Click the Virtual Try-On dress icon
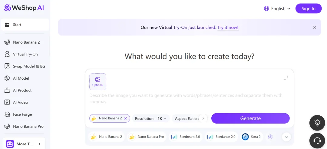This screenshot has height=149, width=327. coord(7,54)
